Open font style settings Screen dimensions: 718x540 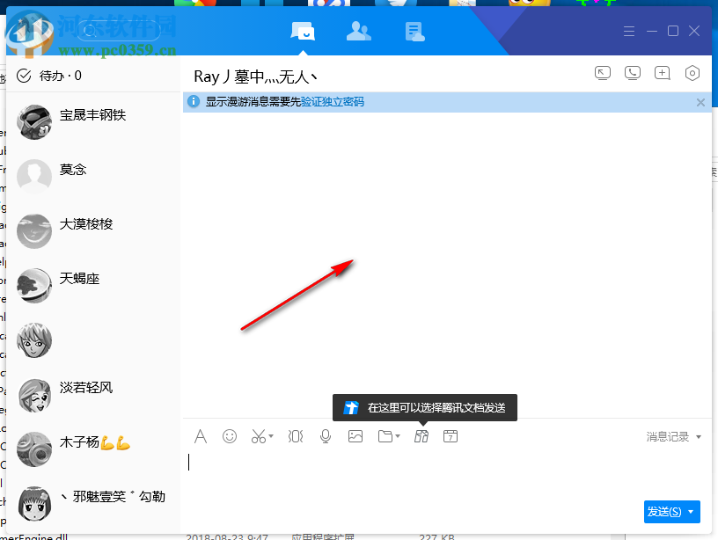201,435
